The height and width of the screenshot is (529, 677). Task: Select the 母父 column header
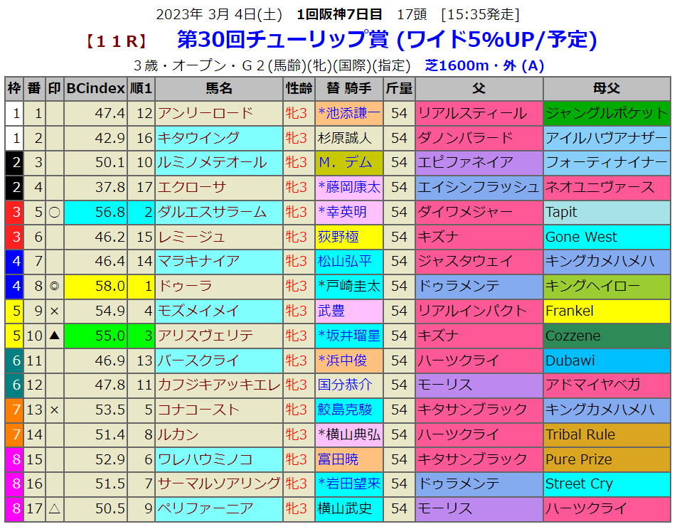point(607,89)
